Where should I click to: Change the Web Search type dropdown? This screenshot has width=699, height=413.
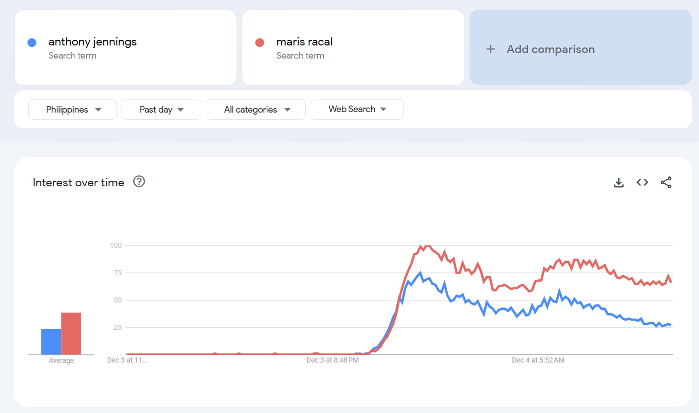[x=357, y=109]
